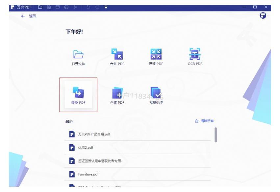Open recent file Furniture.pdf
The image size is (280, 192).
pyautogui.click(x=137, y=174)
